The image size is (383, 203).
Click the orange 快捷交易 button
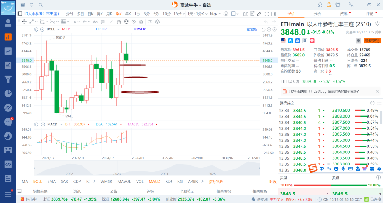[x=372, y=40]
